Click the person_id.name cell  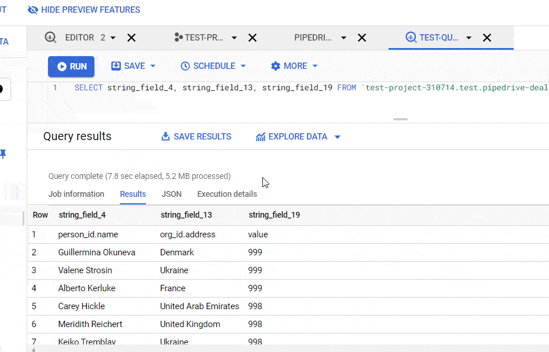(x=88, y=234)
